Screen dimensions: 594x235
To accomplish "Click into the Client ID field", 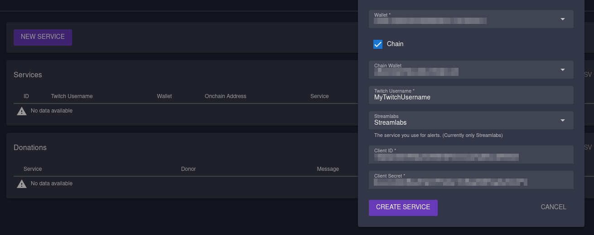I will pos(471,157).
